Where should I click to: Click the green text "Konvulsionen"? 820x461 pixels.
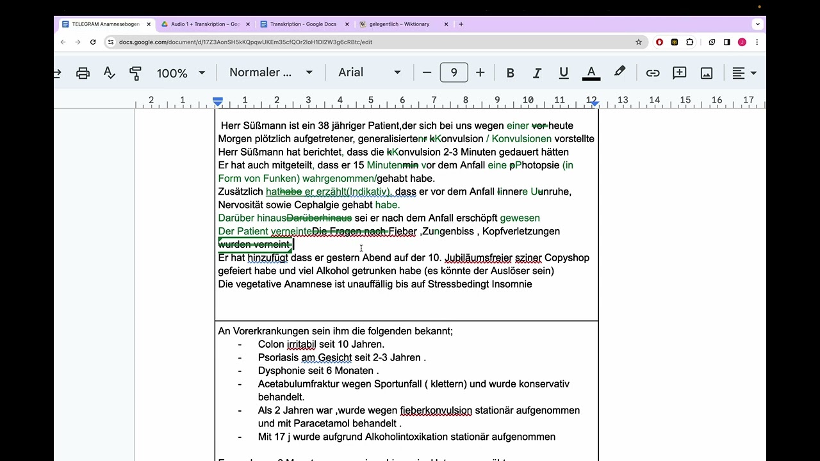coord(521,139)
